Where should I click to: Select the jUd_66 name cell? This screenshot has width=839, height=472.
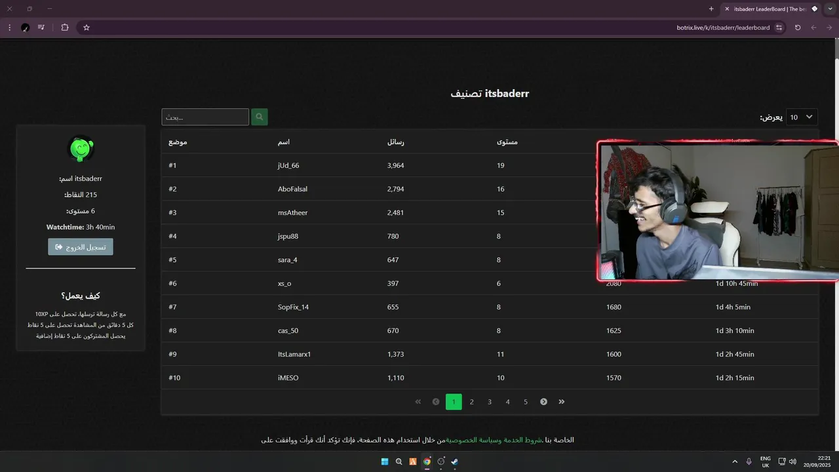pos(288,165)
